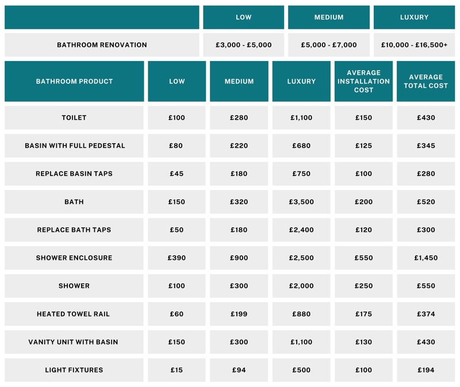Click the £5,000 - £7,000 medium renovation cell
460x387 pixels.
pos(329,45)
